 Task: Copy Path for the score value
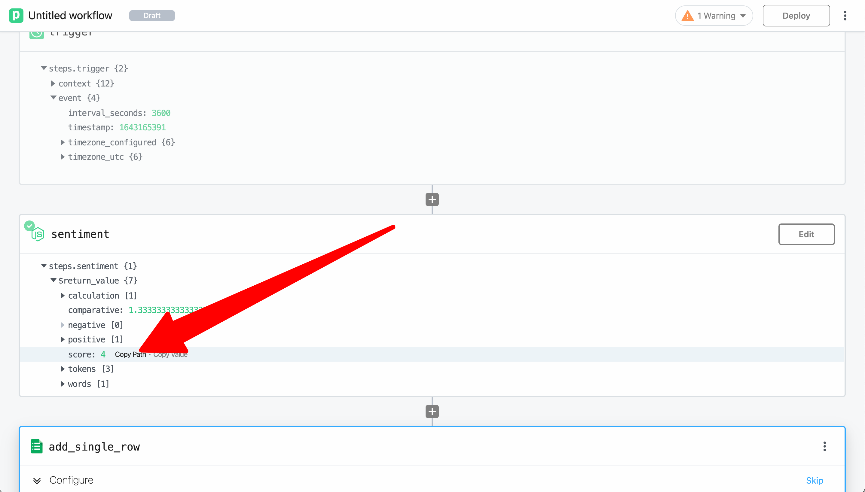[x=130, y=354]
